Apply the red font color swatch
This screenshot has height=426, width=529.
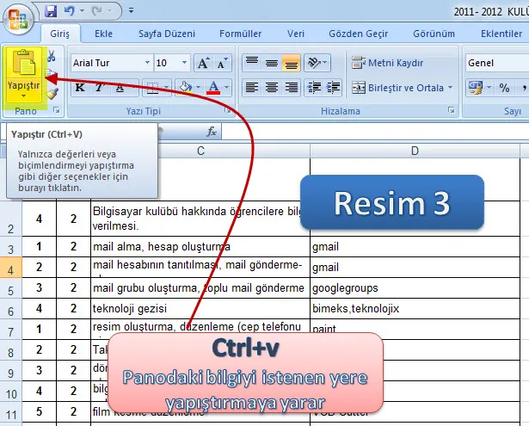point(213,88)
